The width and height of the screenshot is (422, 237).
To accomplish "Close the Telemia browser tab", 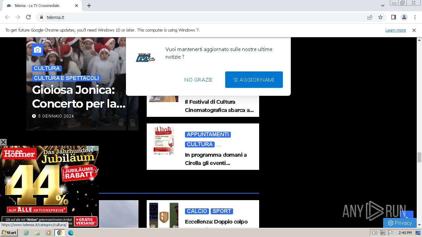I will [76, 6].
